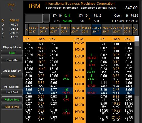Image resolution: width=142 pixels, height=123 pixels.
Task: Click the call ask 0.28 at 185 strike
Action: (x=54, y=104)
